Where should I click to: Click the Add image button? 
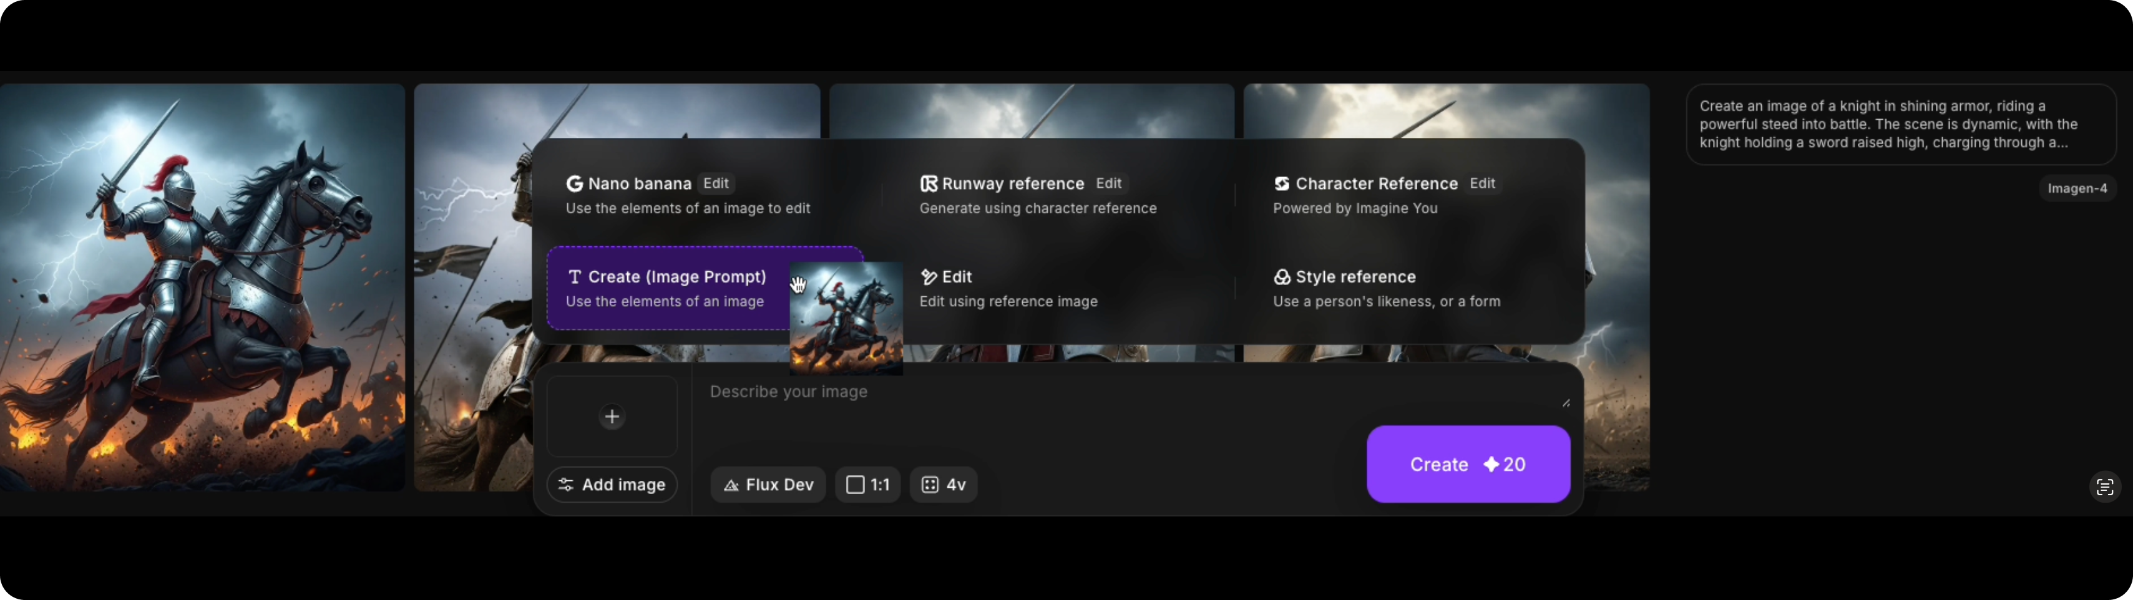612,485
